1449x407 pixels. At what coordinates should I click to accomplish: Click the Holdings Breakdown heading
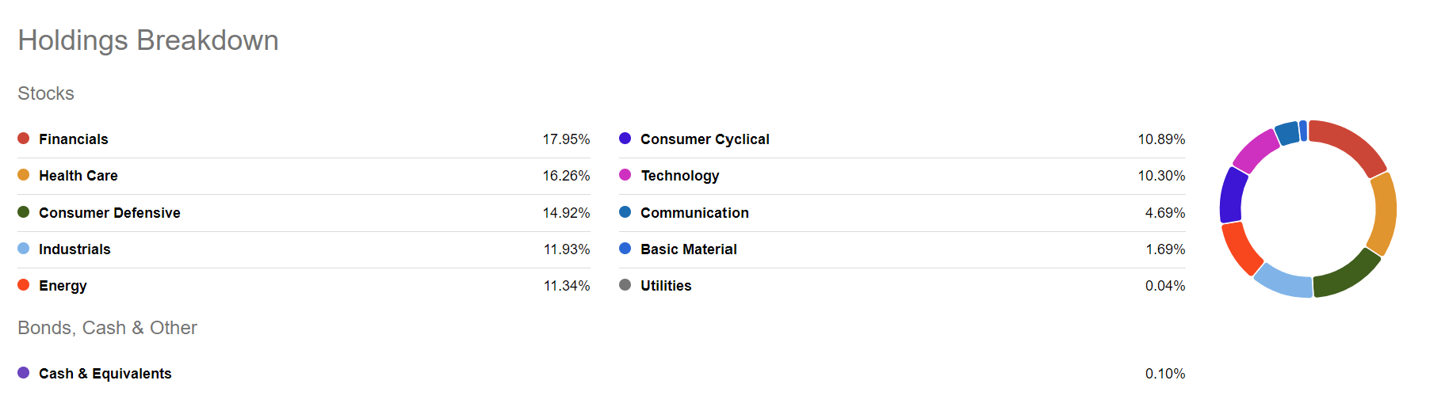click(148, 40)
